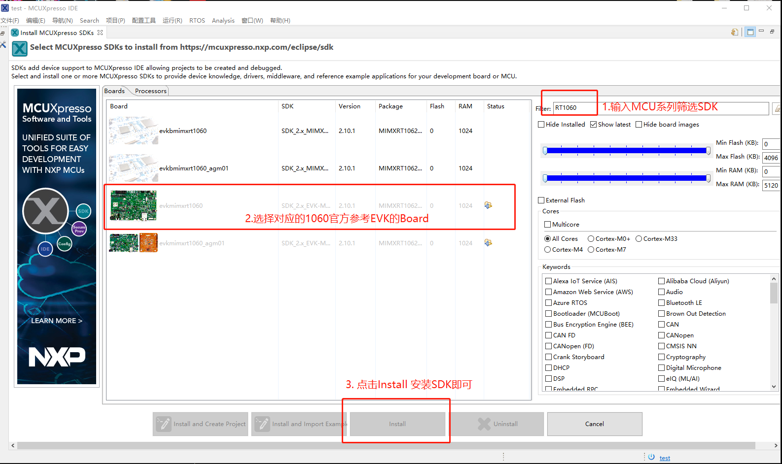Image resolution: width=782 pixels, height=464 pixels.
Task: Open the 文件(F) menu
Action: tap(10, 21)
